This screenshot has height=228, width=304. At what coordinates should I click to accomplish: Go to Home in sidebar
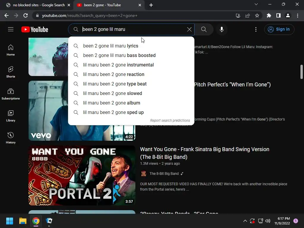[11, 50]
